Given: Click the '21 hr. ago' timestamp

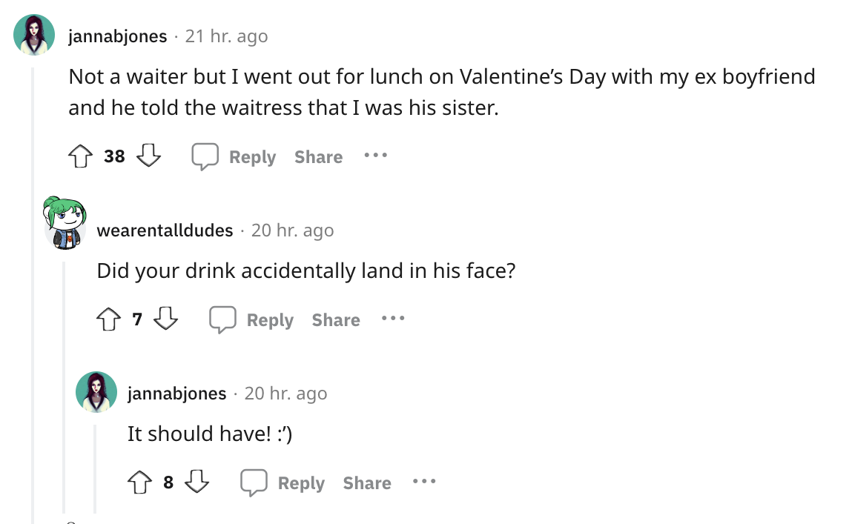Looking at the screenshot, I should [x=226, y=35].
